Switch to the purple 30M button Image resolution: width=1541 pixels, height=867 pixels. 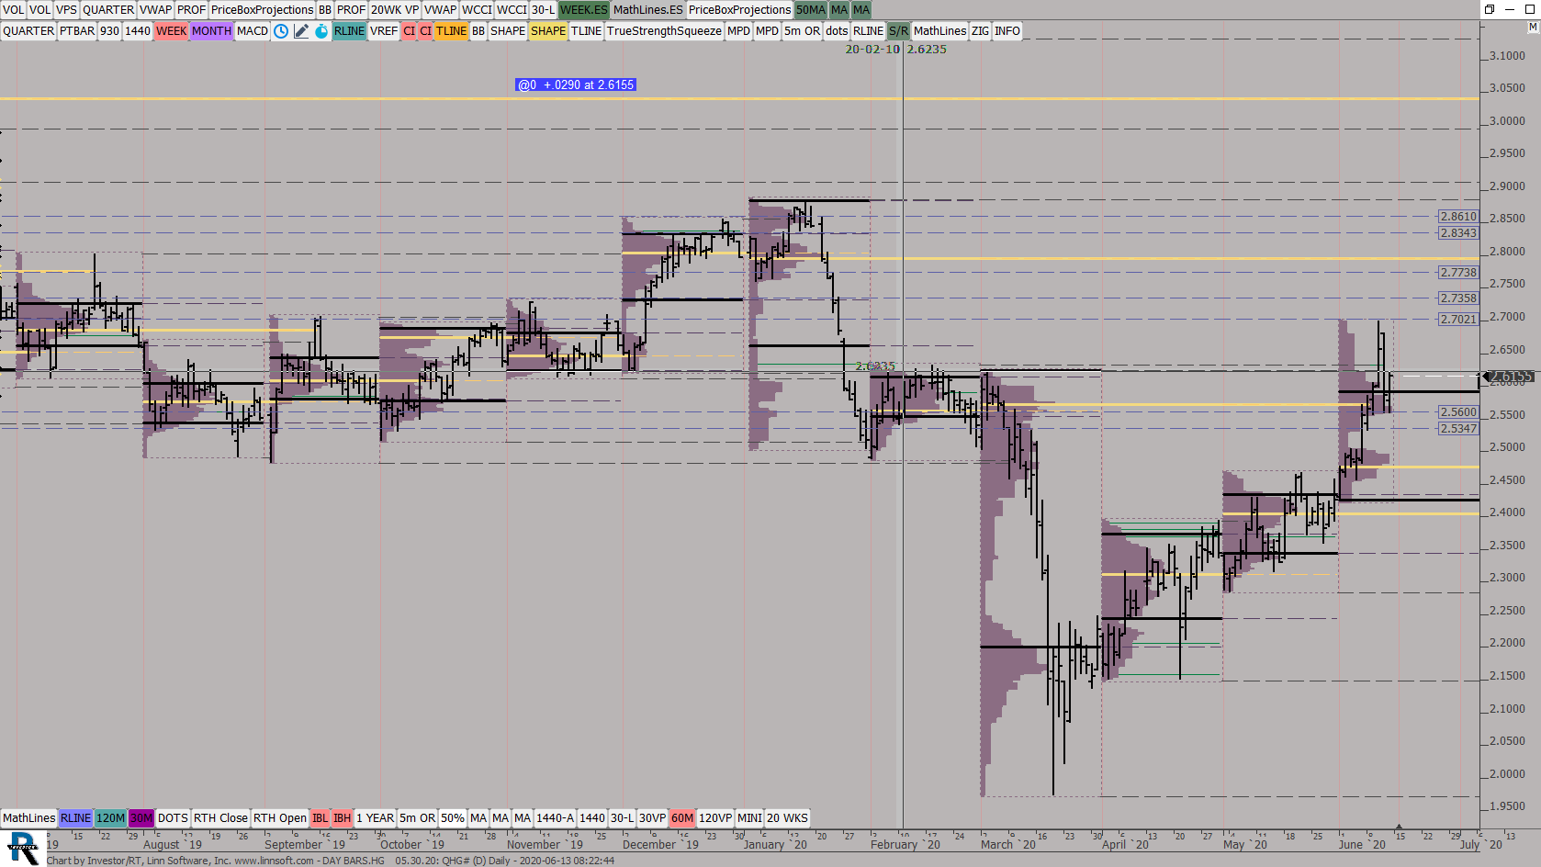pos(141,818)
